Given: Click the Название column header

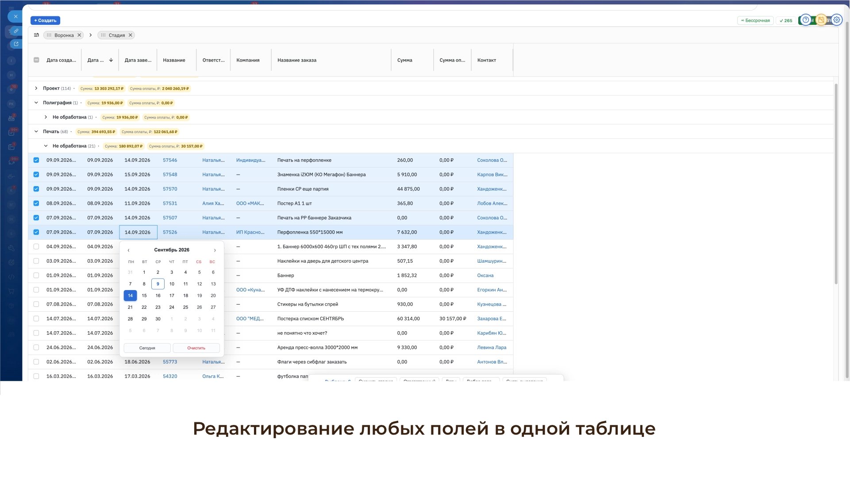Looking at the screenshot, I should pos(174,60).
